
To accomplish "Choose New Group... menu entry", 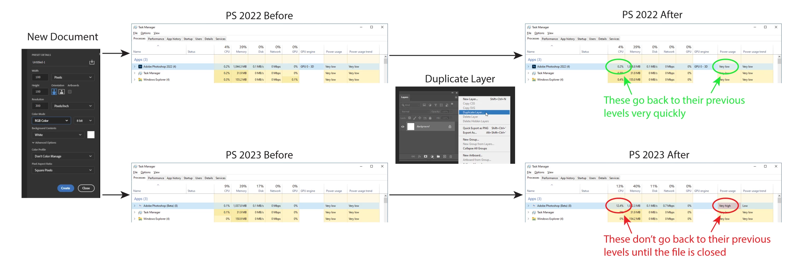I will [484, 140].
